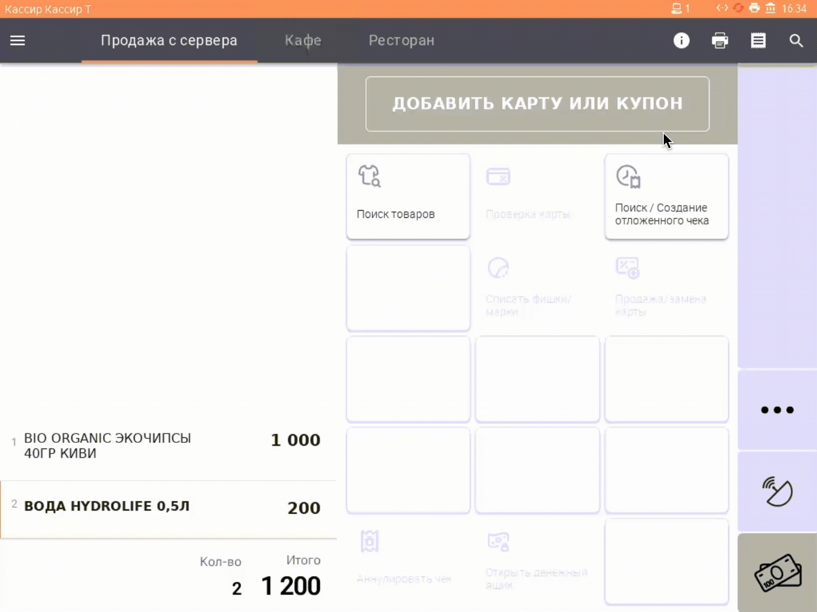Click Списать фишки/марки tile
The height and width of the screenshot is (612, 817).
537,288
